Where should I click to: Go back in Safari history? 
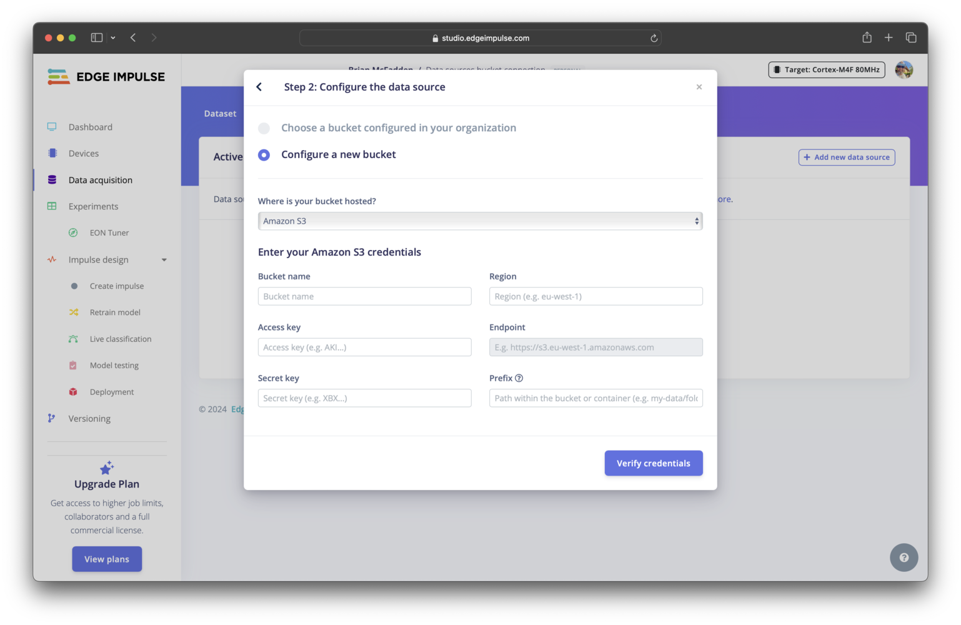[133, 37]
